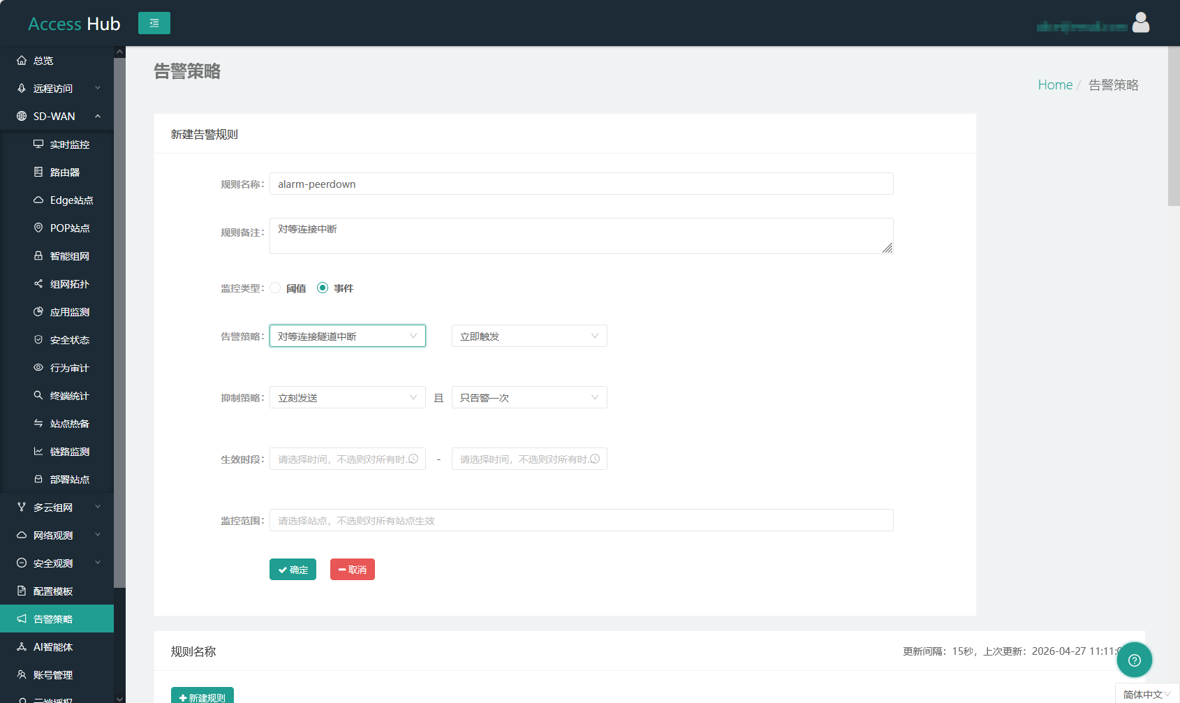Open the floating help question-mark button
This screenshot has width=1180, height=703.
pyautogui.click(x=1135, y=660)
